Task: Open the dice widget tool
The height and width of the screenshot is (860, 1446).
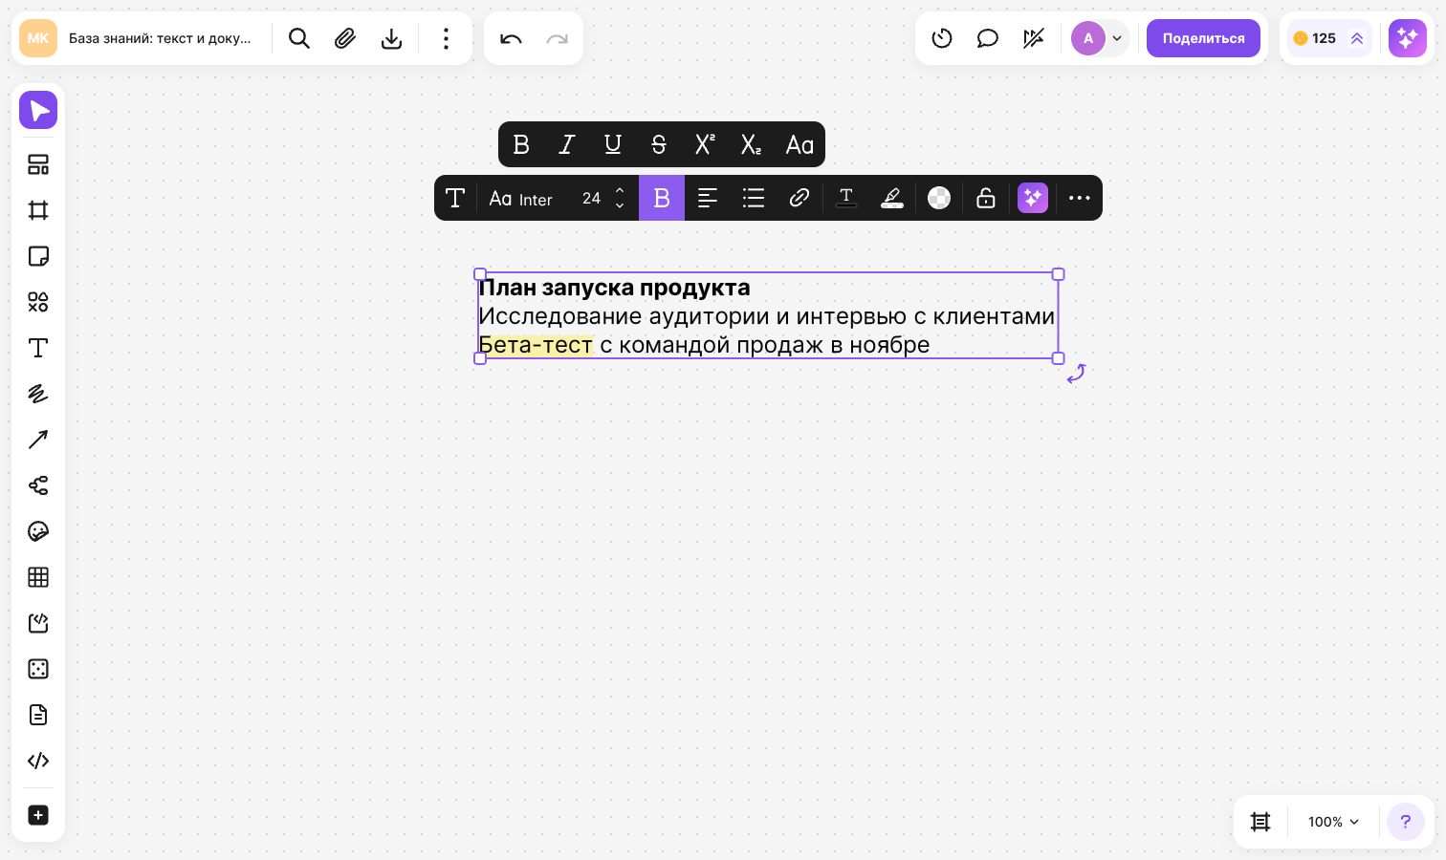Action: (38, 669)
